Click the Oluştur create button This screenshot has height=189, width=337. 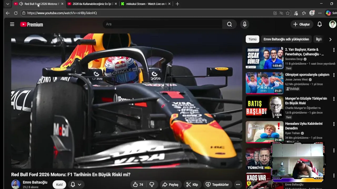301,24
